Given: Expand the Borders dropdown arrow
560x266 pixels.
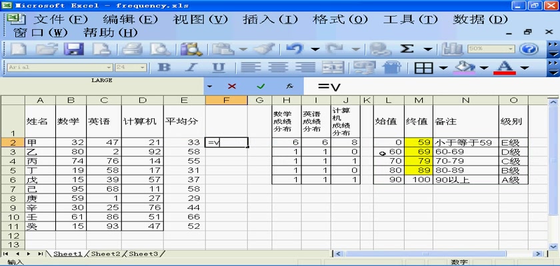Looking at the screenshot, I should (443, 68).
